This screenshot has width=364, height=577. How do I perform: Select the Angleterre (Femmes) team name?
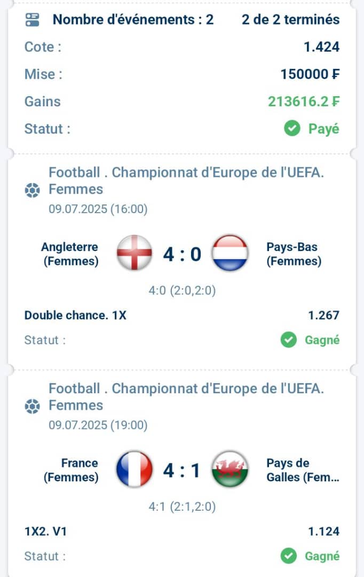coord(70,254)
